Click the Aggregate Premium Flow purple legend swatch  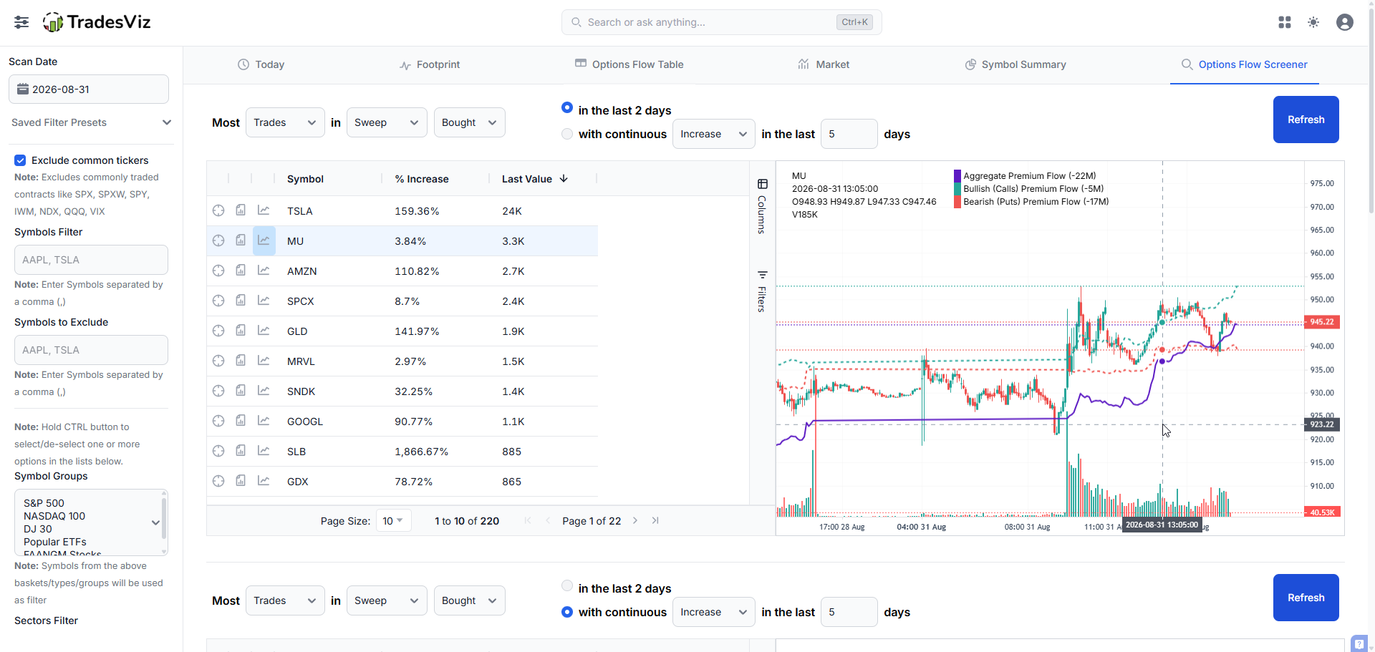pos(957,175)
